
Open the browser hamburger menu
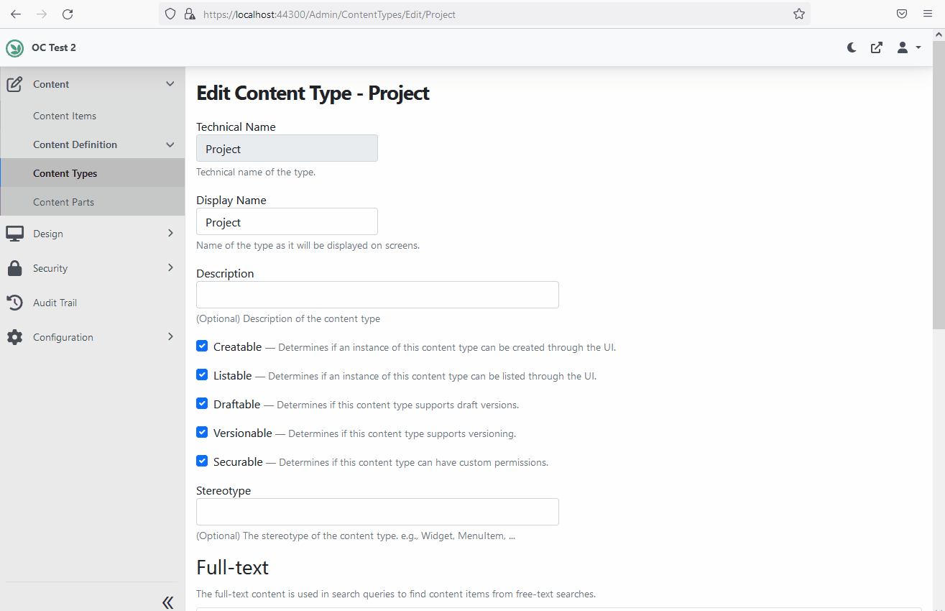(x=927, y=14)
